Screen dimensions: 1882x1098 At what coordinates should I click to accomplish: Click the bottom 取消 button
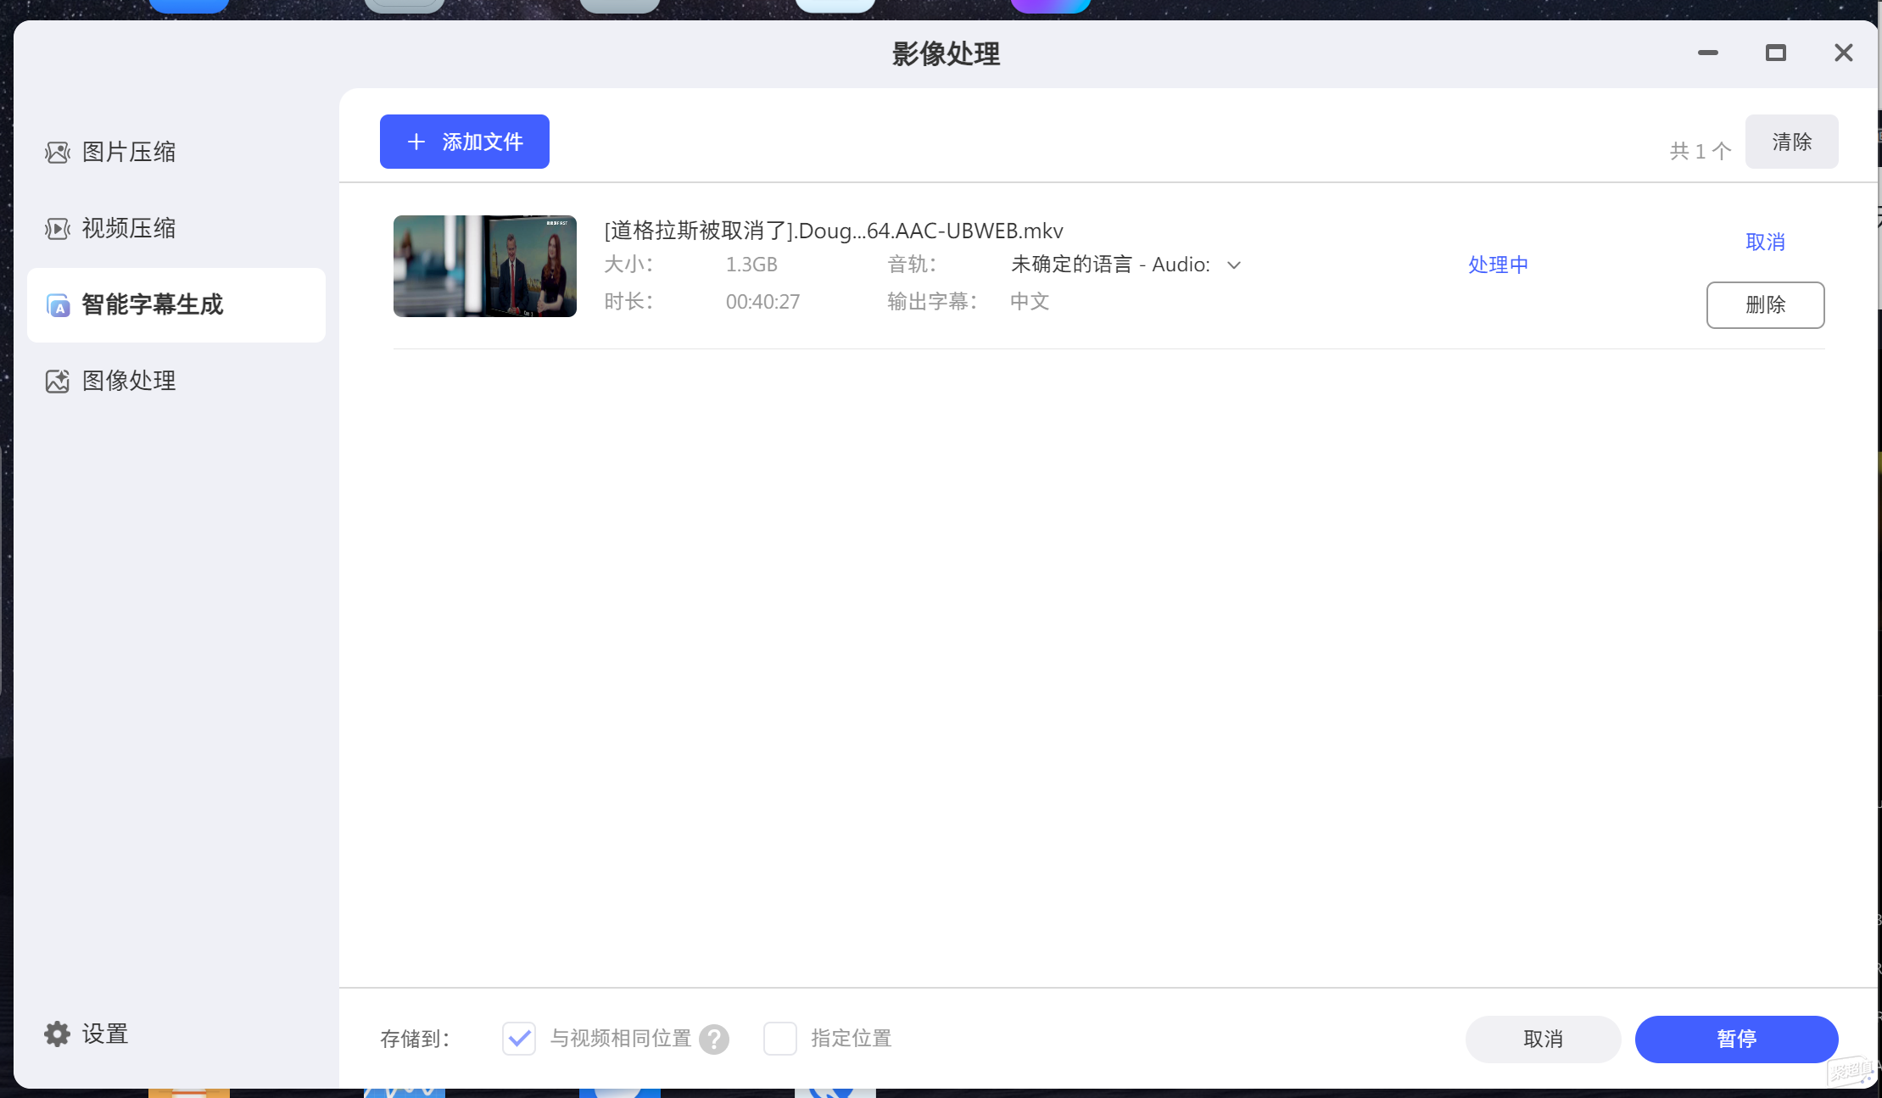click(x=1544, y=1039)
